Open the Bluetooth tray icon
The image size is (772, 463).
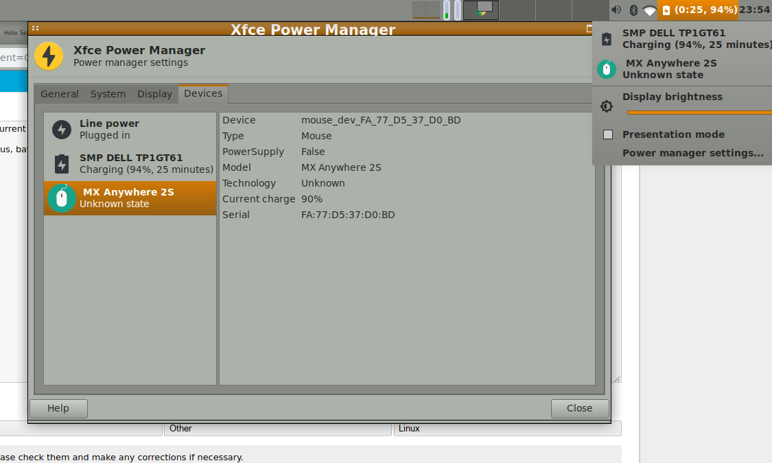coord(634,10)
